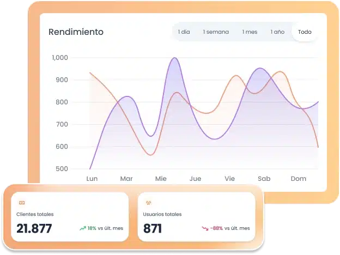This screenshot has width=340, height=255.
Task: Click the orange Clientes totales card icon
Action: (x=22, y=202)
